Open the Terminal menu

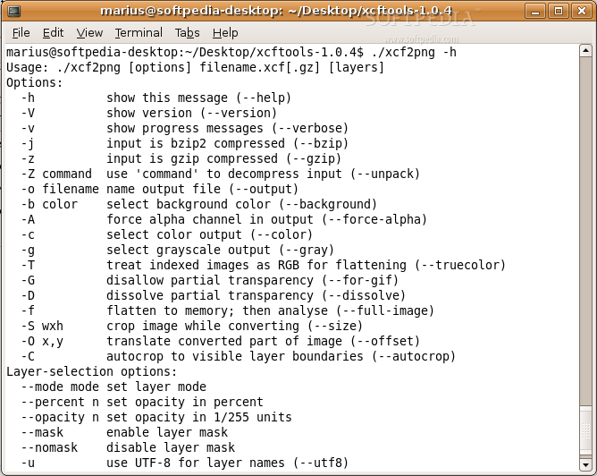[x=139, y=32]
